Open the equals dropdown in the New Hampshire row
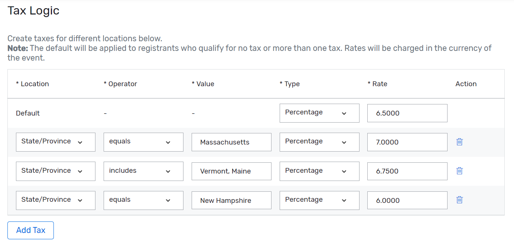The height and width of the screenshot is (243, 514). pos(143,200)
